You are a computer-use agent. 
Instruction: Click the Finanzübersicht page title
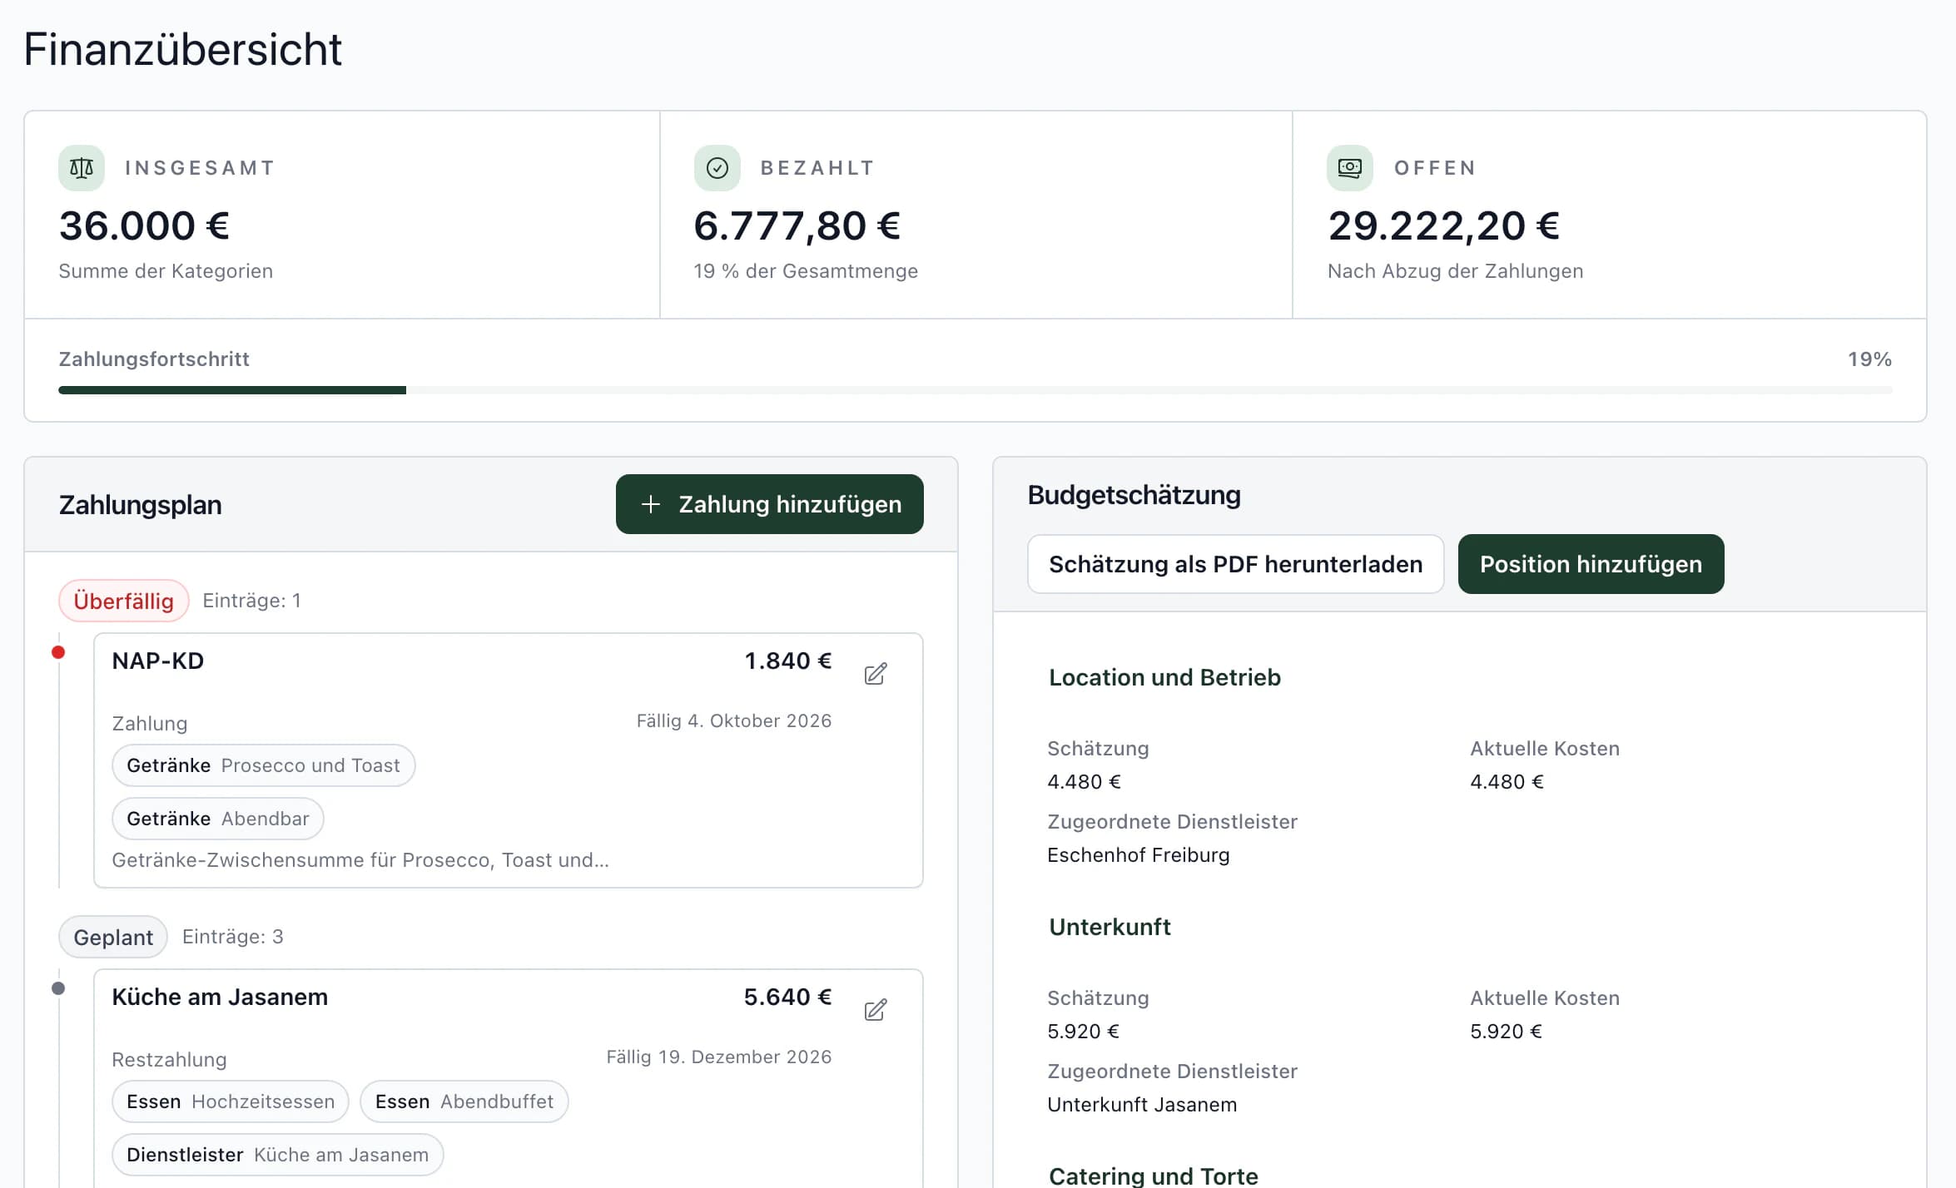182,49
